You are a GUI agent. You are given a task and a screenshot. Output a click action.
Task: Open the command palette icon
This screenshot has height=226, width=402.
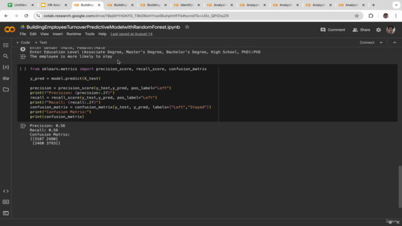coord(6,202)
